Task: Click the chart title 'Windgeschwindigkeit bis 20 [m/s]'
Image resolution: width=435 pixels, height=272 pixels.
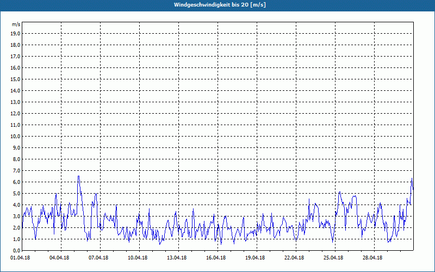Action: click(220, 5)
